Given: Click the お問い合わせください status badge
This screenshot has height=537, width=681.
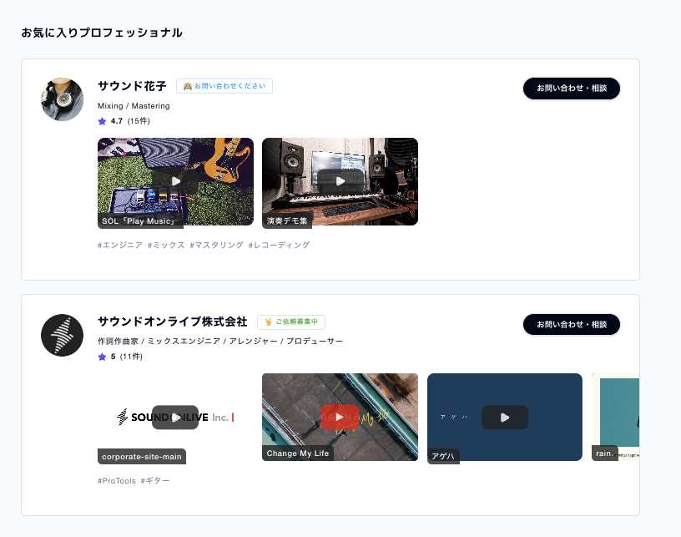Looking at the screenshot, I should pos(224,86).
